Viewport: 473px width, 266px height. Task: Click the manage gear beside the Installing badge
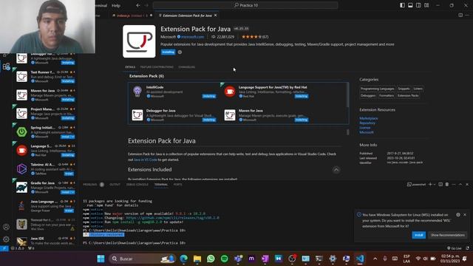coord(180,52)
